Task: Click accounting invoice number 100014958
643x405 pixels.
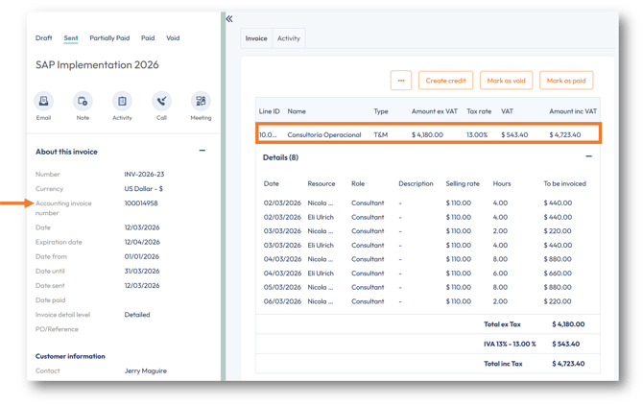Action: (x=141, y=203)
